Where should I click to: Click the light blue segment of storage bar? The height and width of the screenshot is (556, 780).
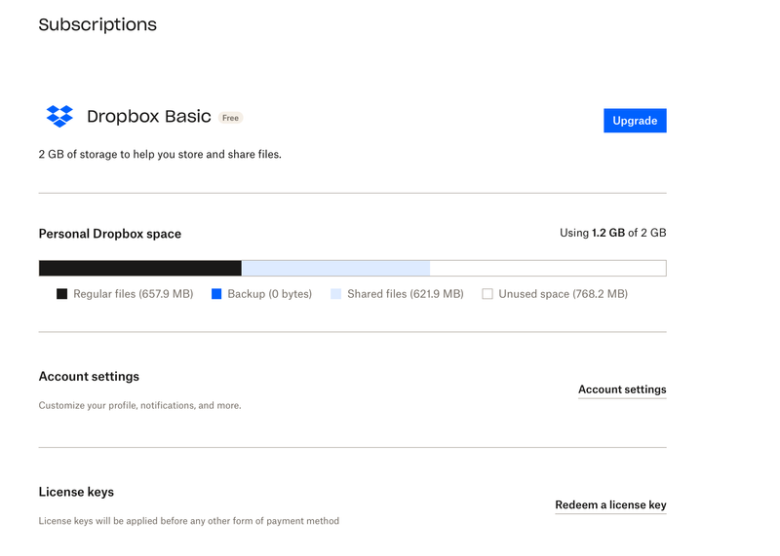[335, 268]
